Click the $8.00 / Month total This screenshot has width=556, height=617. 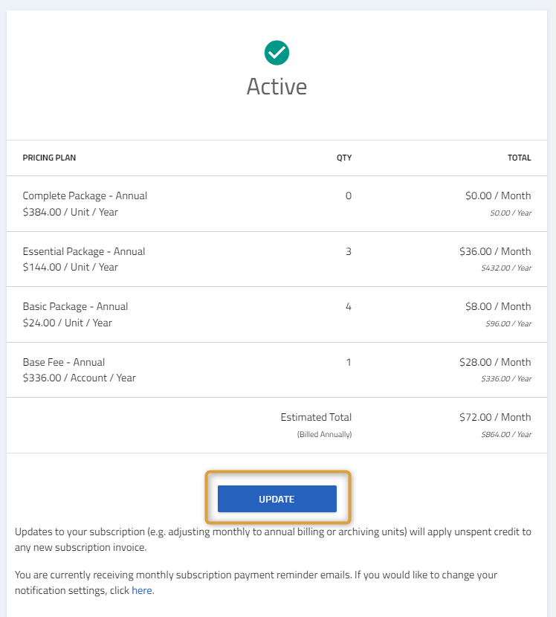pos(498,306)
